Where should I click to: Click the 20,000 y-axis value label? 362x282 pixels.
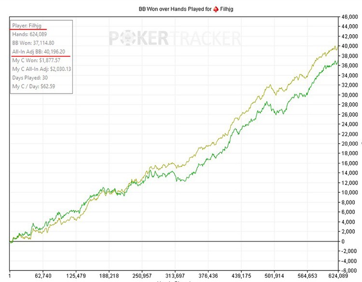[348, 144]
